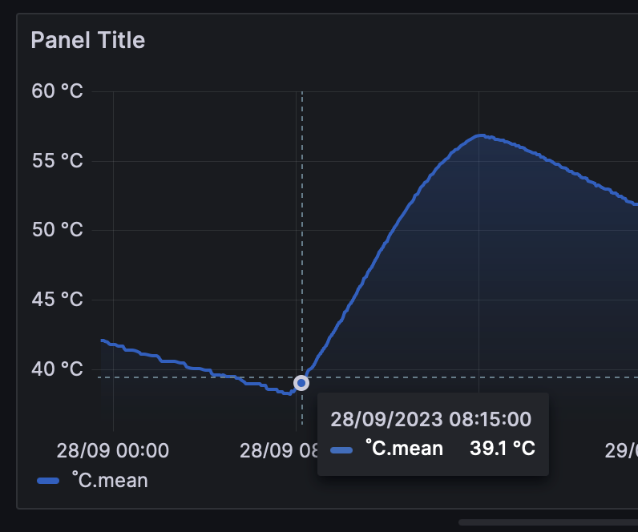
Task: Open the Panel Title header menu
Action: [x=88, y=40]
